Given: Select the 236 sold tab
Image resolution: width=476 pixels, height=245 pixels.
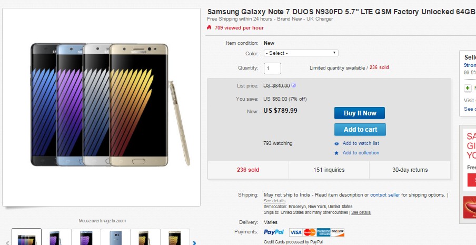Looking at the screenshot, I should click(x=248, y=170).
